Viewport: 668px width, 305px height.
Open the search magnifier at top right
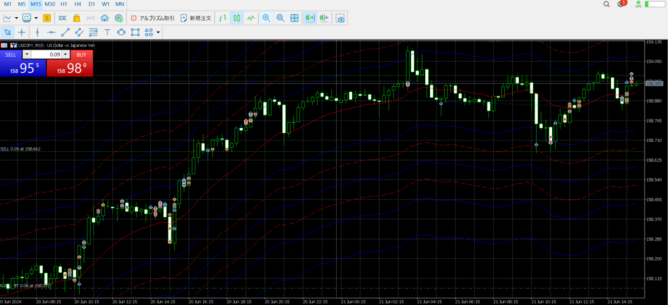(607, 4)
